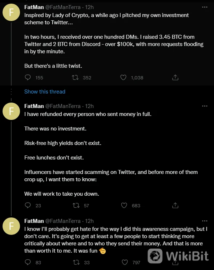Screen dimensions: 214x270
Task: Open the 12h timestamp of the refund tweet
Action: 89,106
